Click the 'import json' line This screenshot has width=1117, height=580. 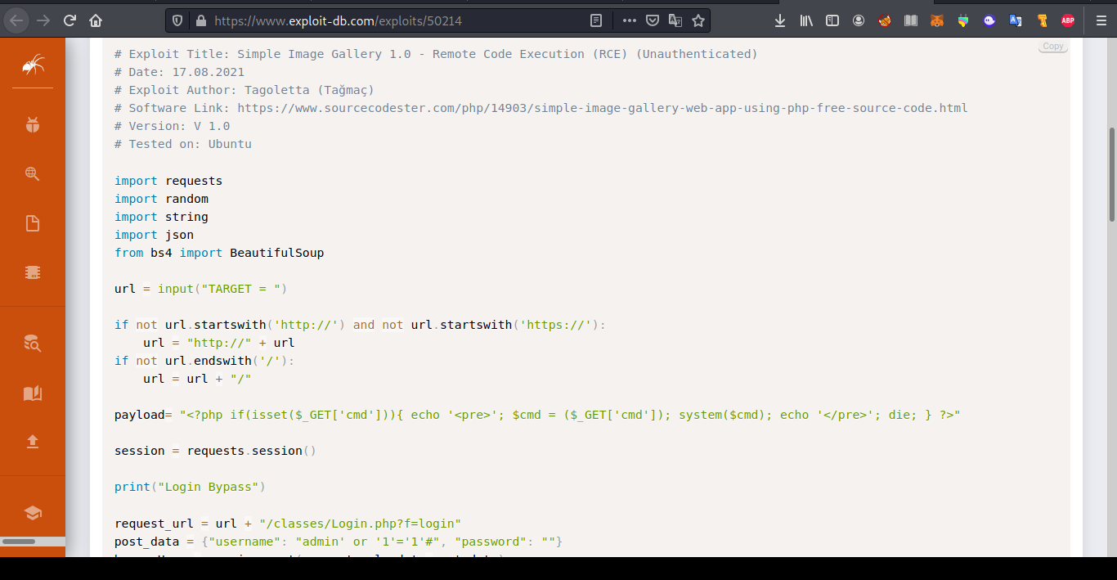click(x=154, y=235)
